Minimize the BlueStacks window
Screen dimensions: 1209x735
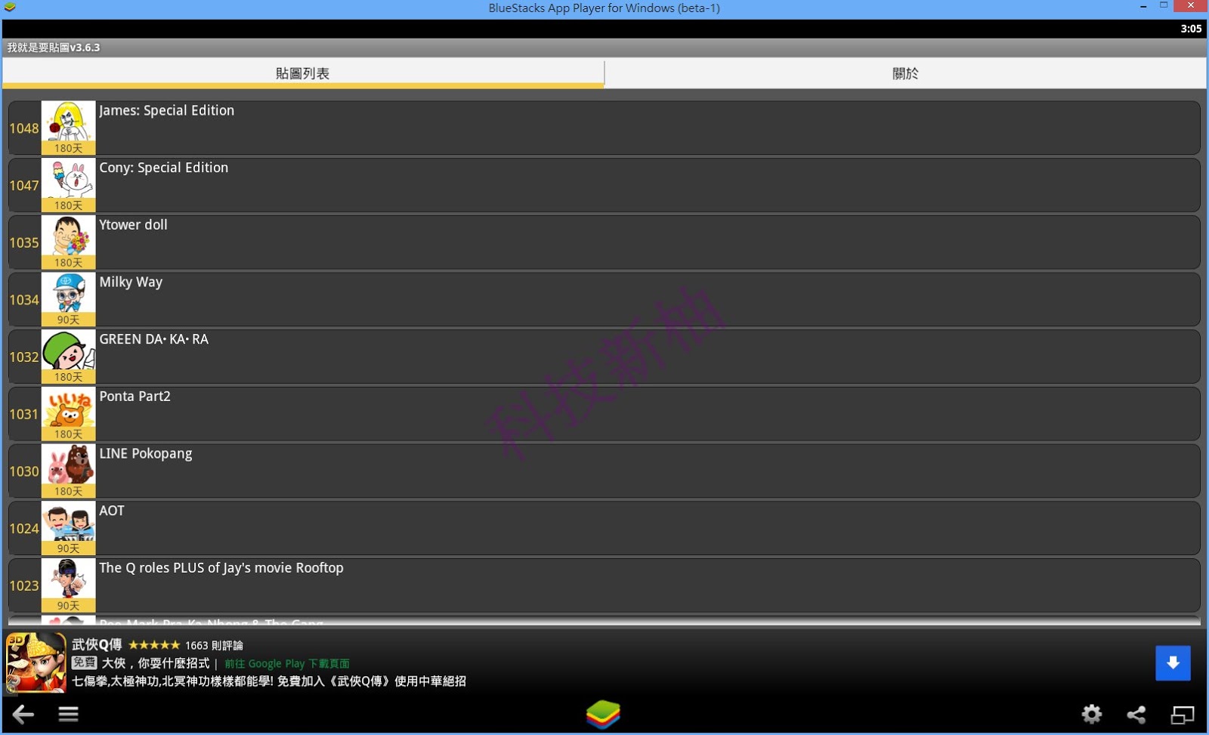[1143, 6]
